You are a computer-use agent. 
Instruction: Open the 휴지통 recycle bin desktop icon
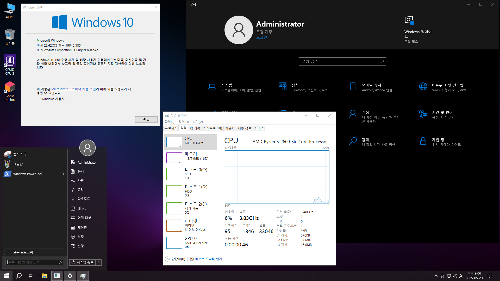pos(10,37)
